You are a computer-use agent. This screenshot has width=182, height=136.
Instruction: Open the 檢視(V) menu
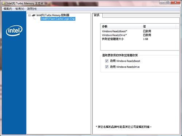(x=20, y=9)
